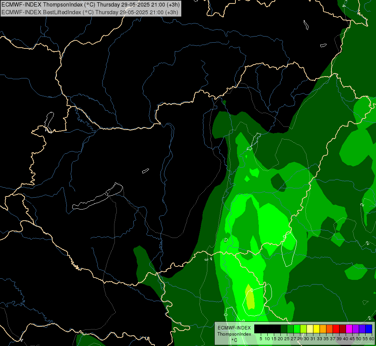376x346 pixels.
Task: Select the light orange 33–35 legend swatch
Action: pos(323,329)
